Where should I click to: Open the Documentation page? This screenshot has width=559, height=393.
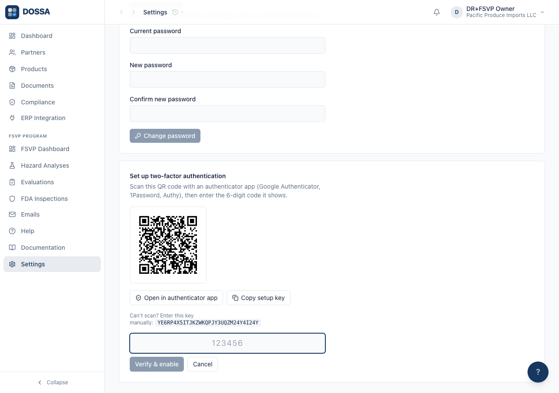coord(52,248)
